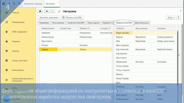This screenshot has height=103, width=184.
Task: Select the Параметры tab
Action: pyautogui.click(x=44, y=23)
